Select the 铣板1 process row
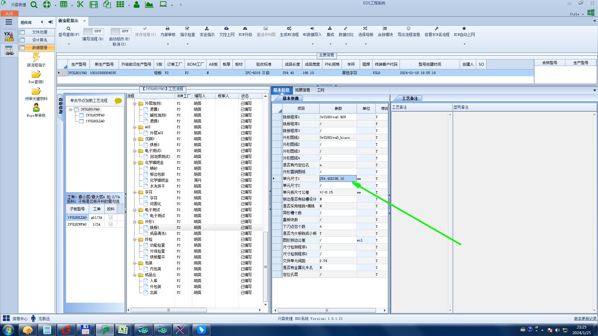The image size is (598, 336). (195, 228)
